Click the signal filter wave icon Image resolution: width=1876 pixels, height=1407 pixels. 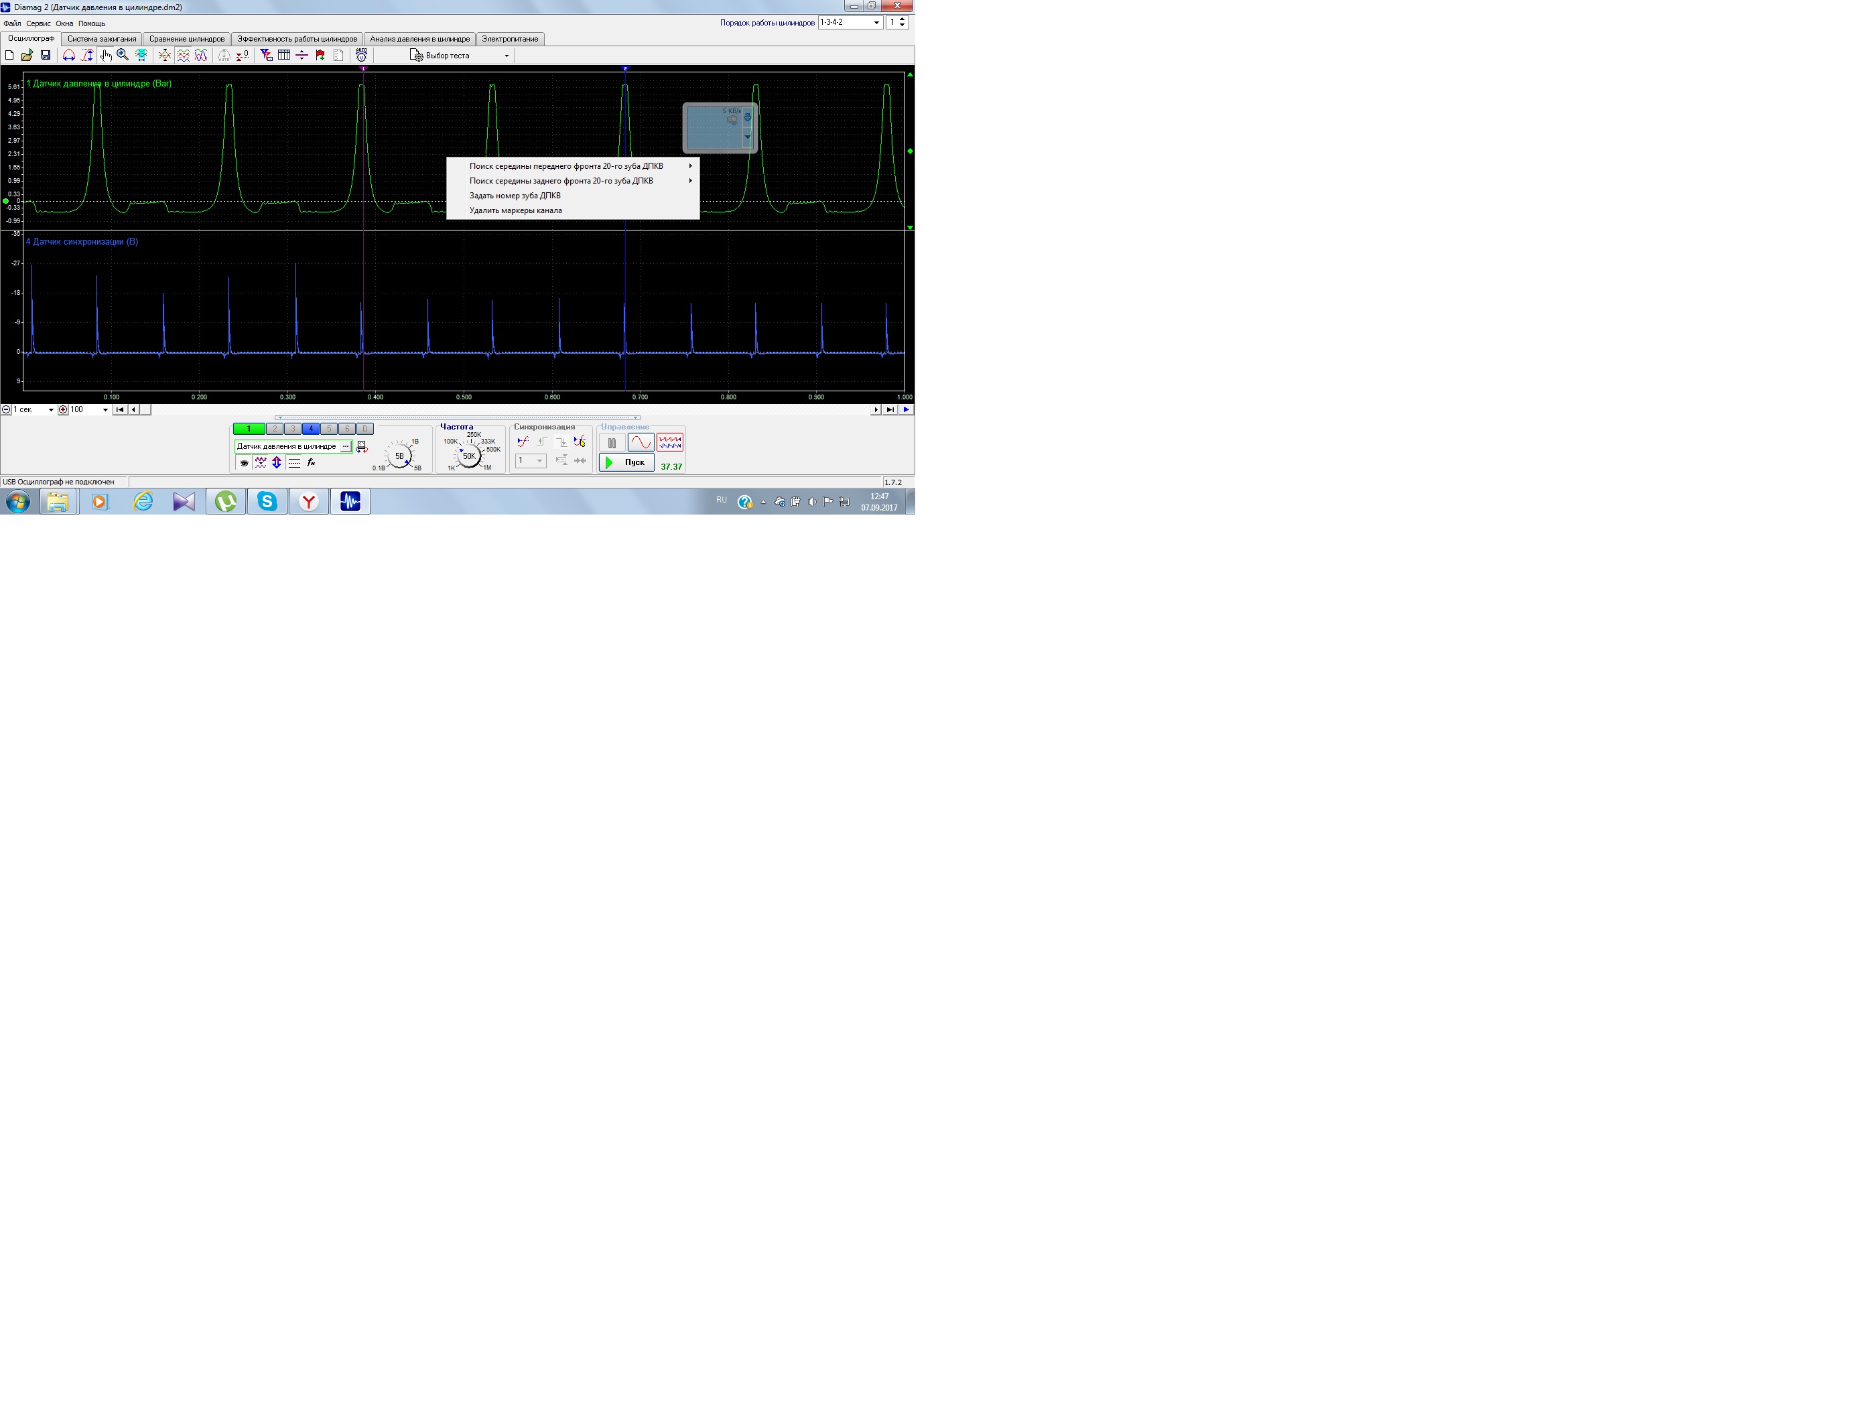(261, 463)
